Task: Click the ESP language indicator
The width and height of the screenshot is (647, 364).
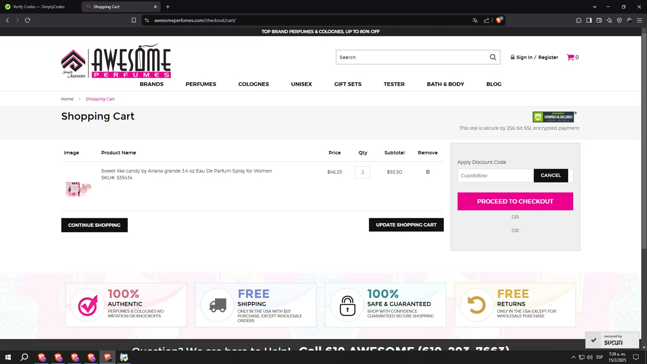Action: [600, 357]
